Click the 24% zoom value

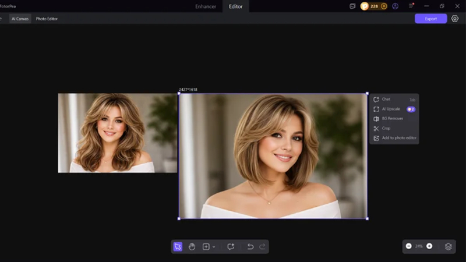pos(419,246)
